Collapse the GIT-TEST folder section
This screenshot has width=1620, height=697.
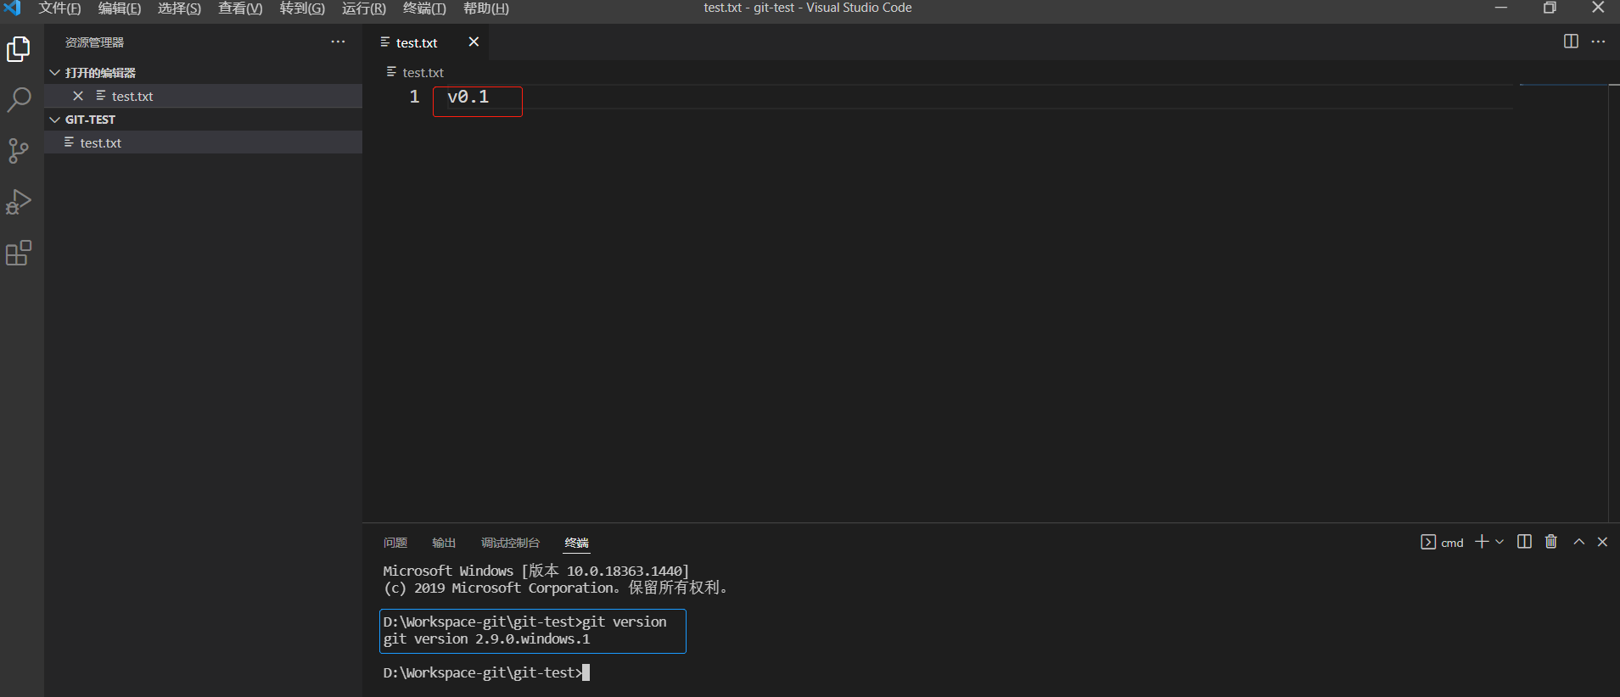pyautogui.click(x=55, y=120)
